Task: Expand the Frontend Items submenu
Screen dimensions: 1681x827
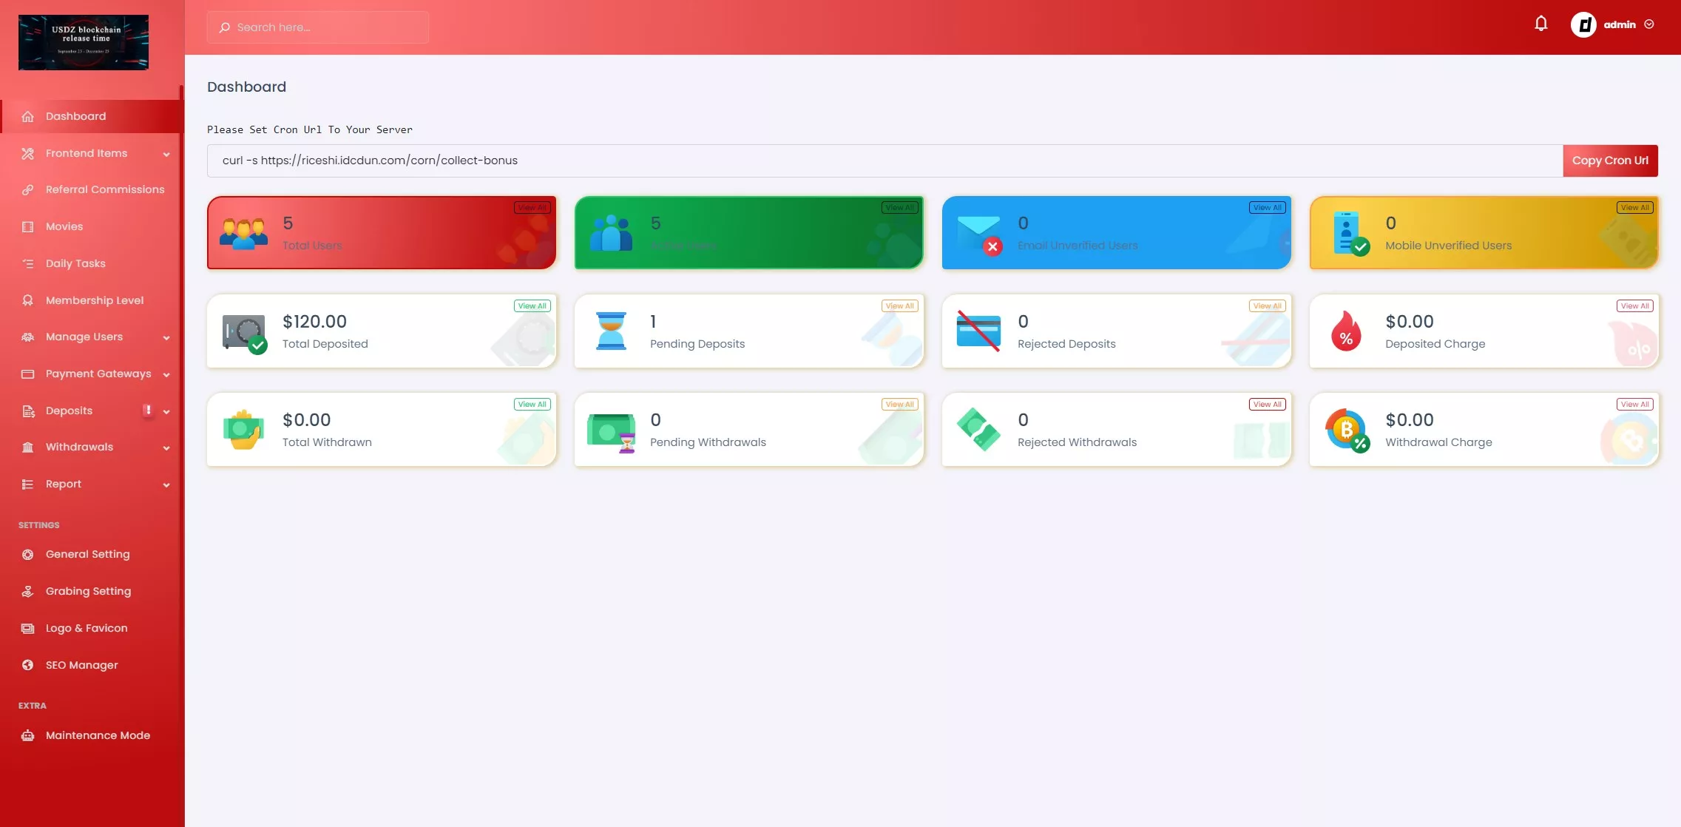Action: (166, 155)
